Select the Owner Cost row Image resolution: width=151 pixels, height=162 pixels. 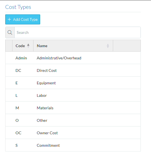point(73,133)
